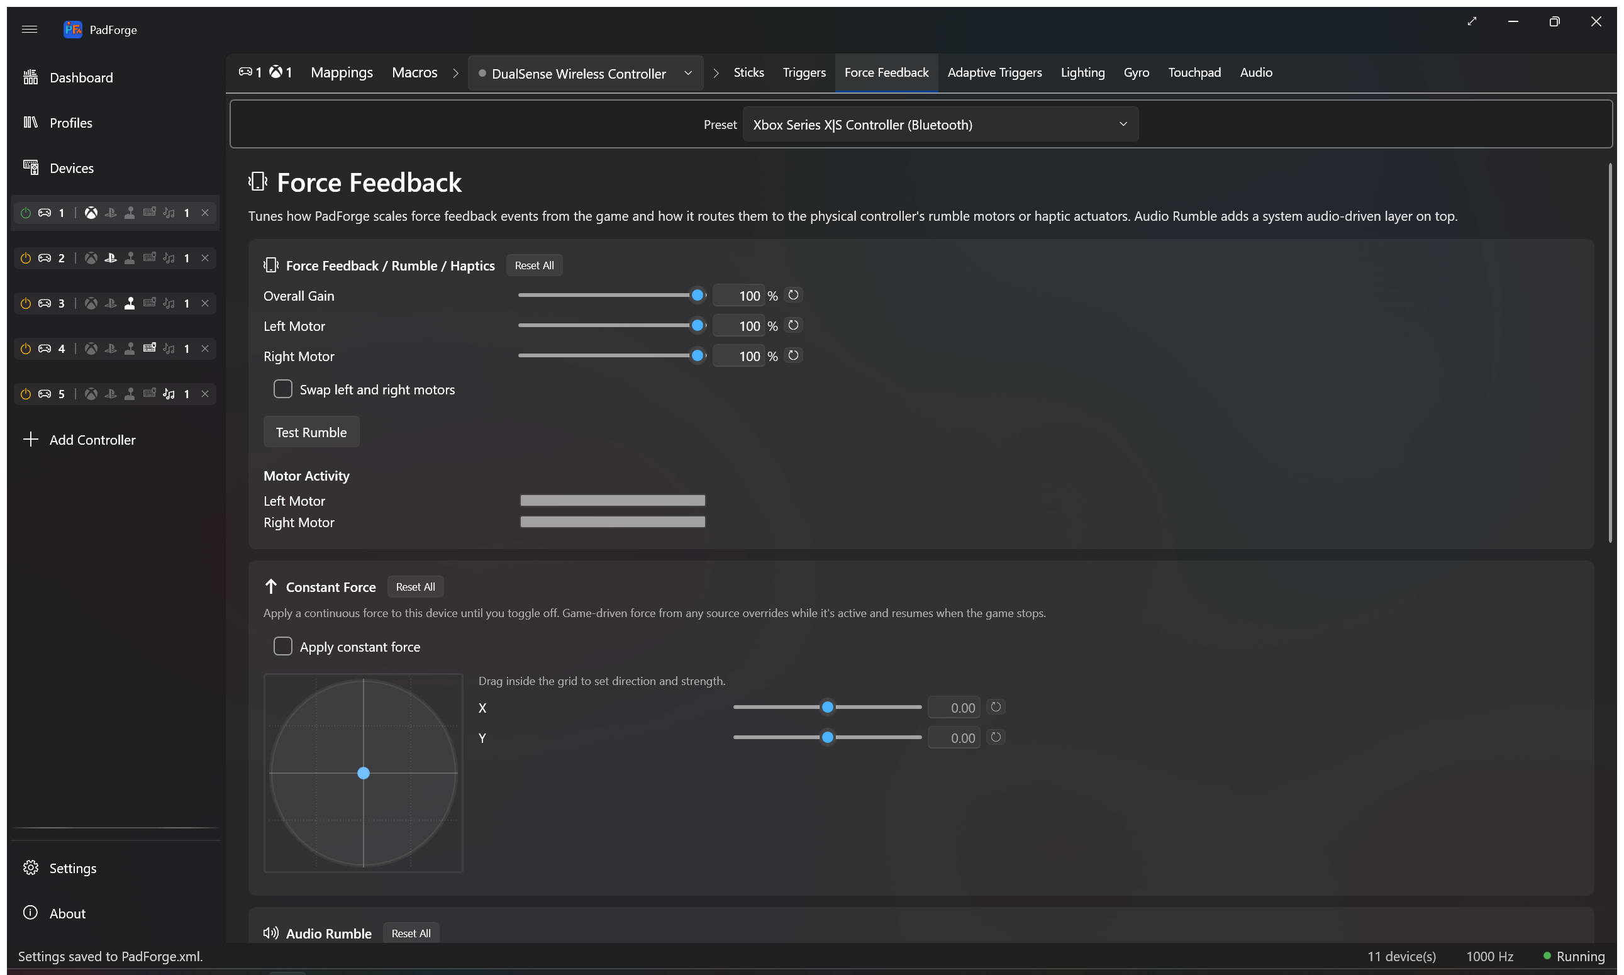Toggle power for controller slot 3
1624x975 pixels.
click(x=26, y=303)
